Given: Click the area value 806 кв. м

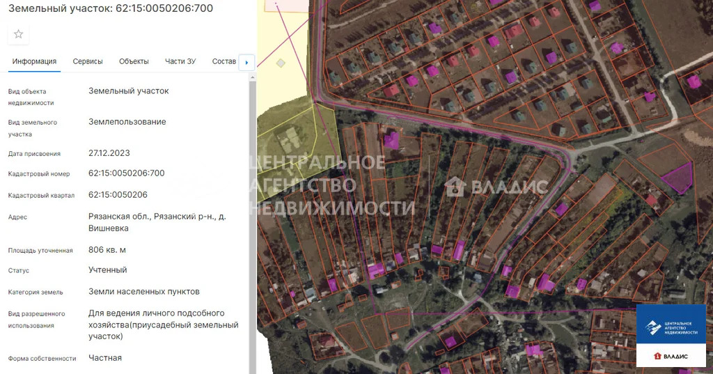Looking at the screenshot, I should [107, 250].
